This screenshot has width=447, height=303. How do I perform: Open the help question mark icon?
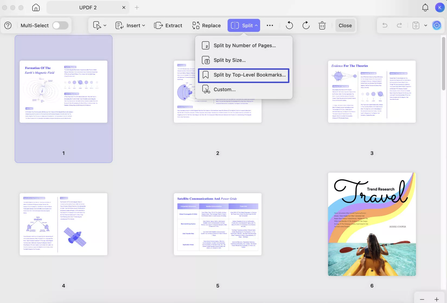coord(8,26)
